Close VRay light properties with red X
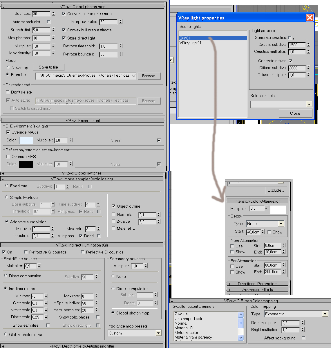 point(310,18)
